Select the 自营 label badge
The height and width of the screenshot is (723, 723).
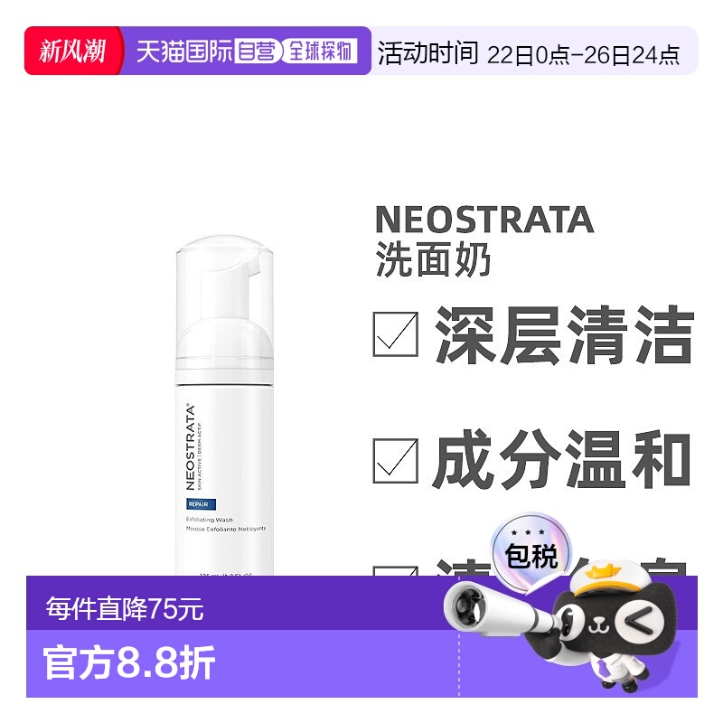click(x=257, y=52)
